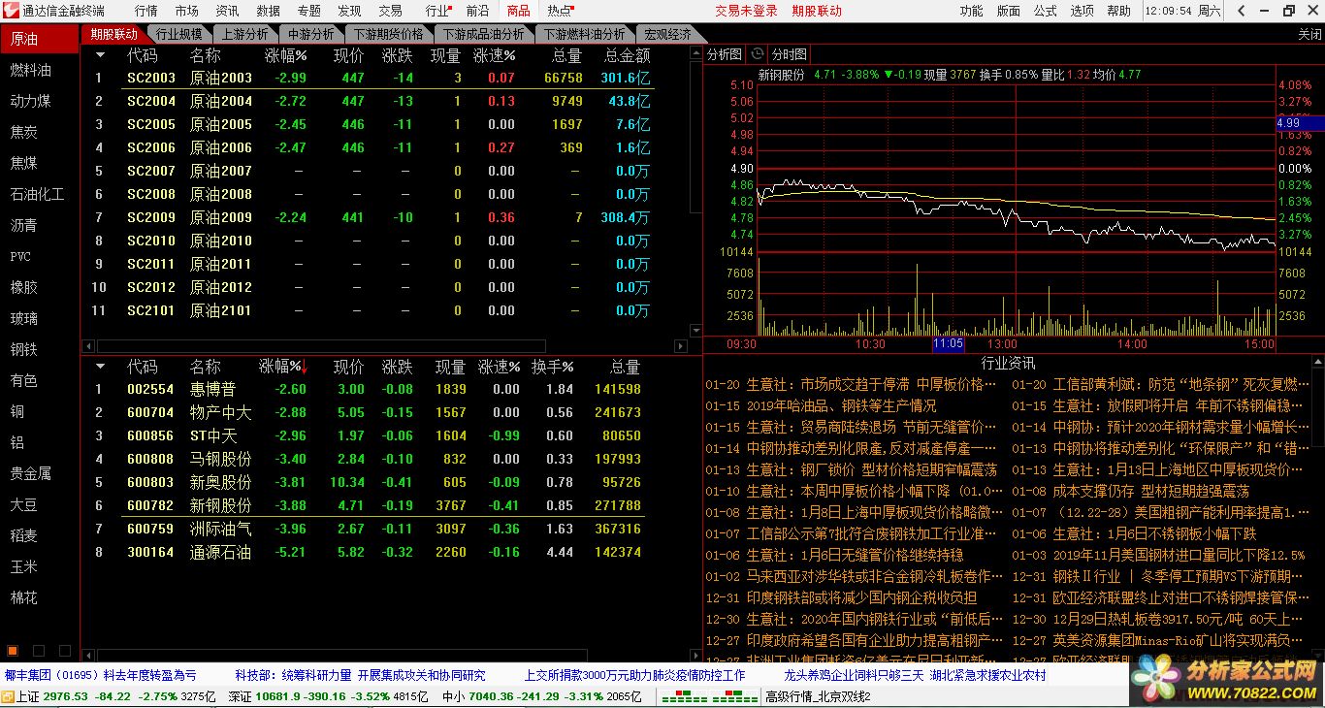
Task: Click the 通达信 application logo icon
Action: 10,11
